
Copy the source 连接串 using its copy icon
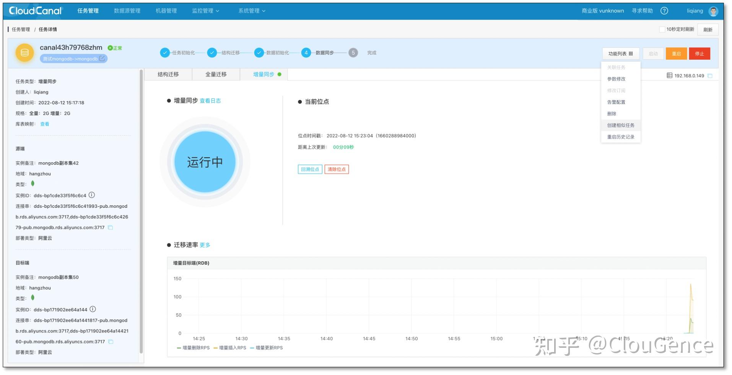click(x=111, y=227)
